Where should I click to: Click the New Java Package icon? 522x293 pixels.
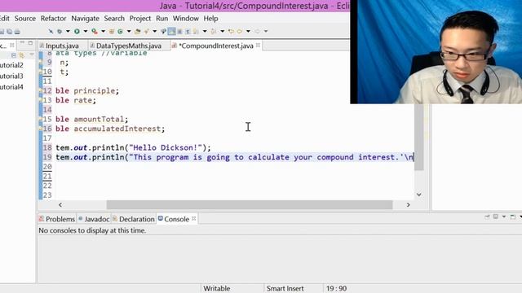pyautogui.click(x=112, y=31)
